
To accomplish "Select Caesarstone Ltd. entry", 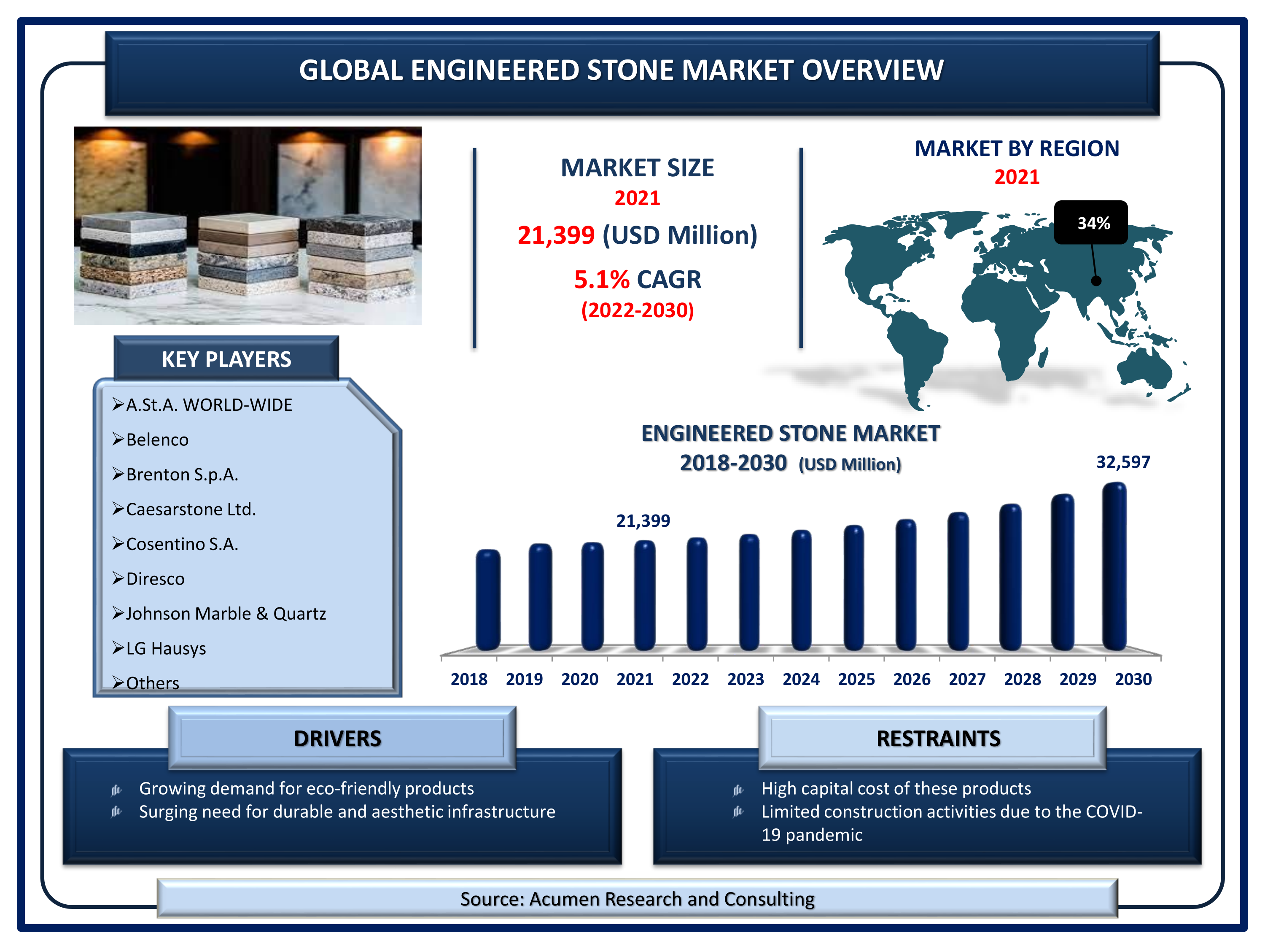I will pos(183,509).
